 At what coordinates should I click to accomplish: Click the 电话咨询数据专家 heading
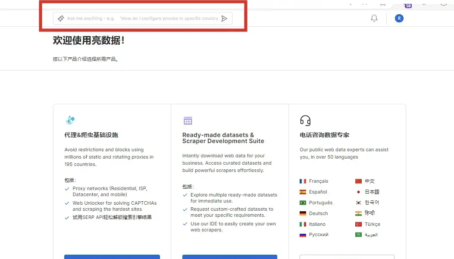324,135
